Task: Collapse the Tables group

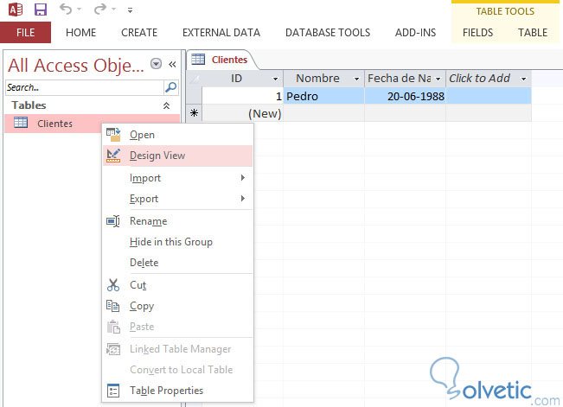Action: click(166, 105)
